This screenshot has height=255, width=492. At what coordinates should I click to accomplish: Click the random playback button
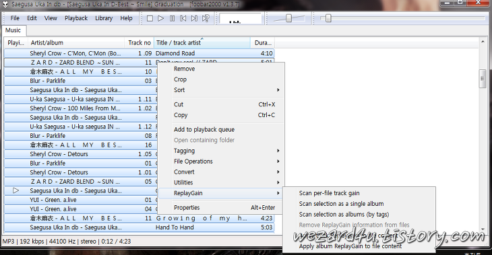click(x=206, y=18)
